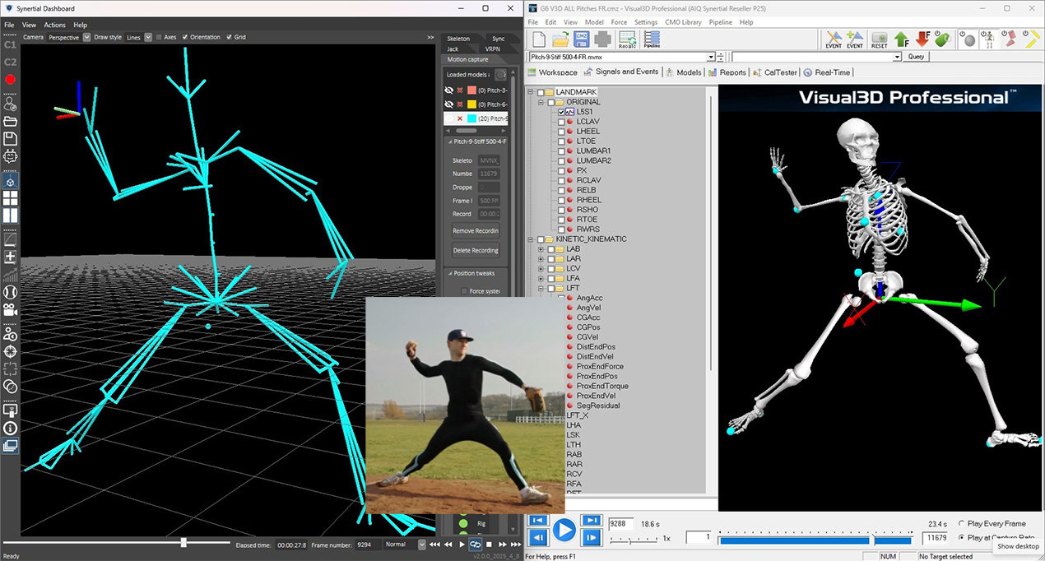
Task: Expand the LAB folder in signal tree
Action: click(x=541, y=249)
